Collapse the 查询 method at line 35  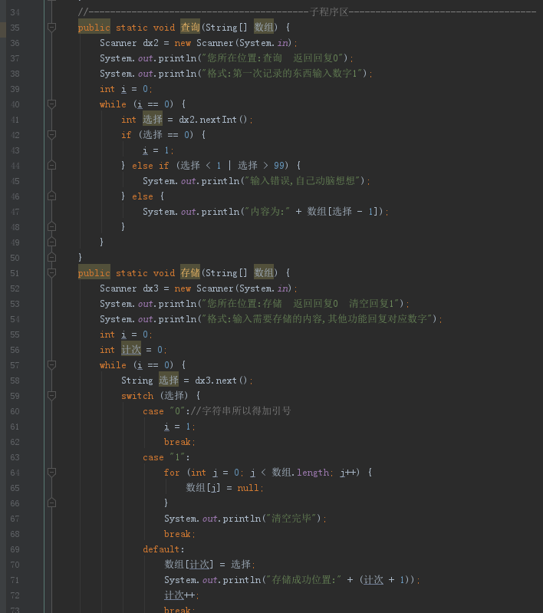tap(51, 28)
